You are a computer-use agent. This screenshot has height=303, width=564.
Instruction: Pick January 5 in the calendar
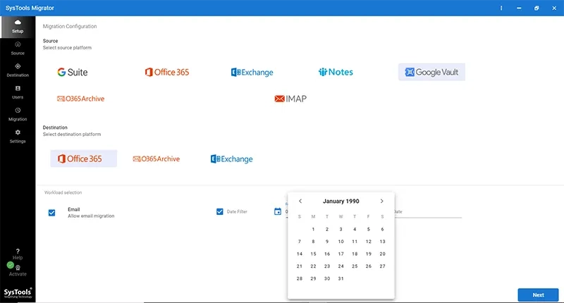pos(368,229)
